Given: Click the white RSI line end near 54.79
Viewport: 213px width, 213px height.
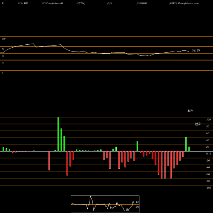Looking at the screenshot, I should pyautogui.click(x=189, y=51).
